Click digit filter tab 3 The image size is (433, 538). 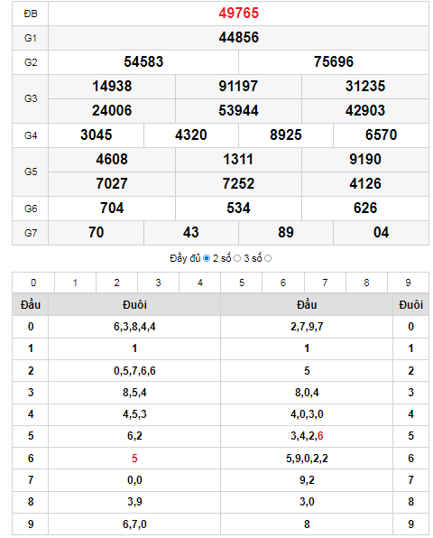click(x=158, y=283)
